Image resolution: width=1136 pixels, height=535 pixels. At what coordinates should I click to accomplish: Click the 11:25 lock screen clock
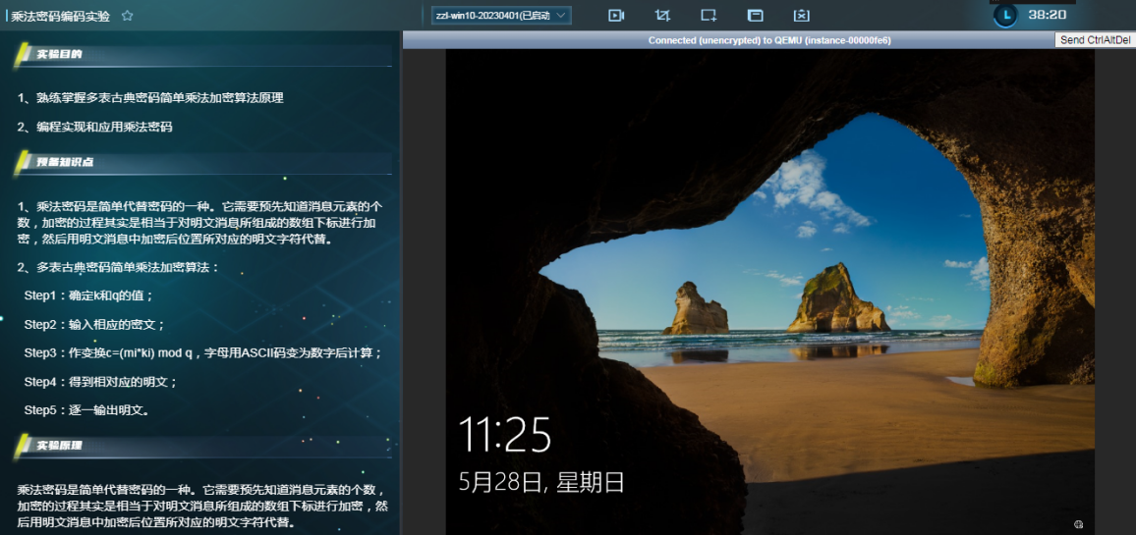tap(505, 435)
